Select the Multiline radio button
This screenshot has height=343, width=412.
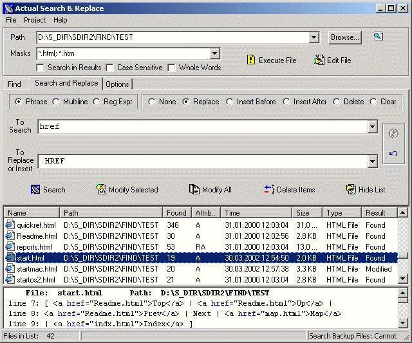56,102
